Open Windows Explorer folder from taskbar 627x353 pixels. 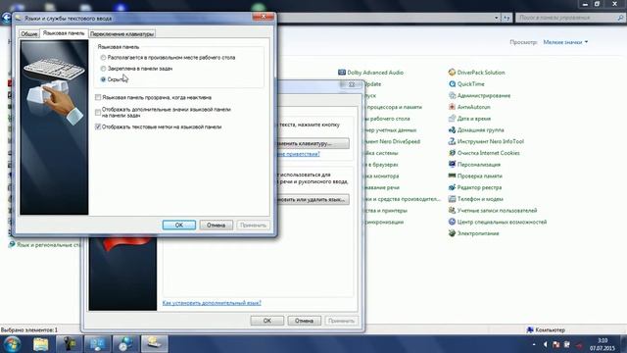pos(40,344)
